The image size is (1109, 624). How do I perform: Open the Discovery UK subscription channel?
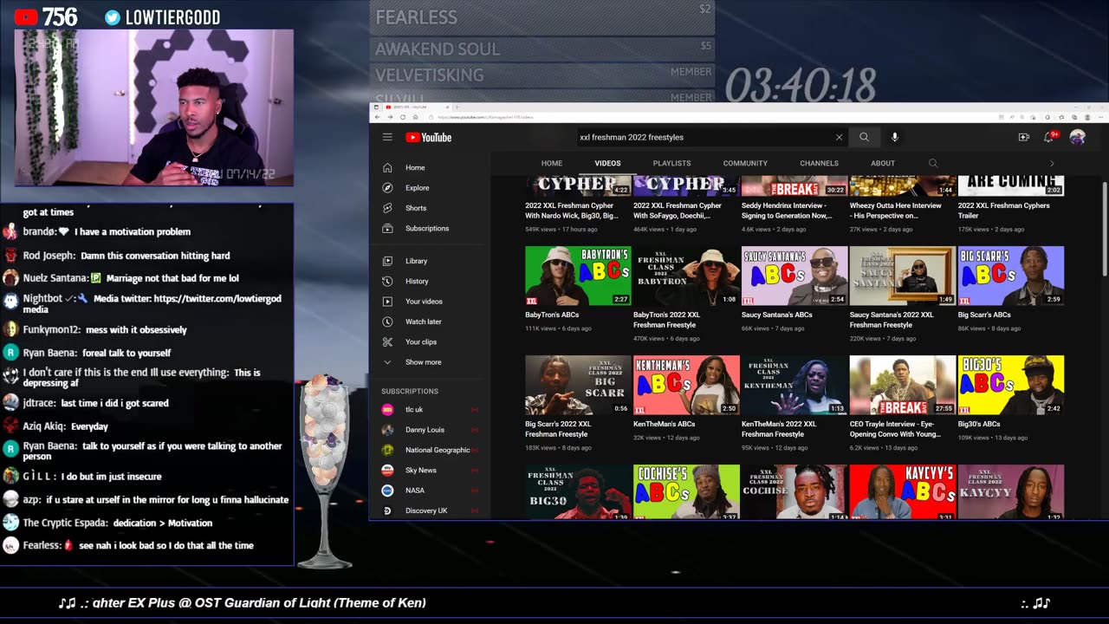[x=430, y=510]
